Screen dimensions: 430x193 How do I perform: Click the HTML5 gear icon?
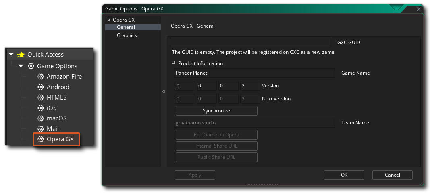click(41, 98)
